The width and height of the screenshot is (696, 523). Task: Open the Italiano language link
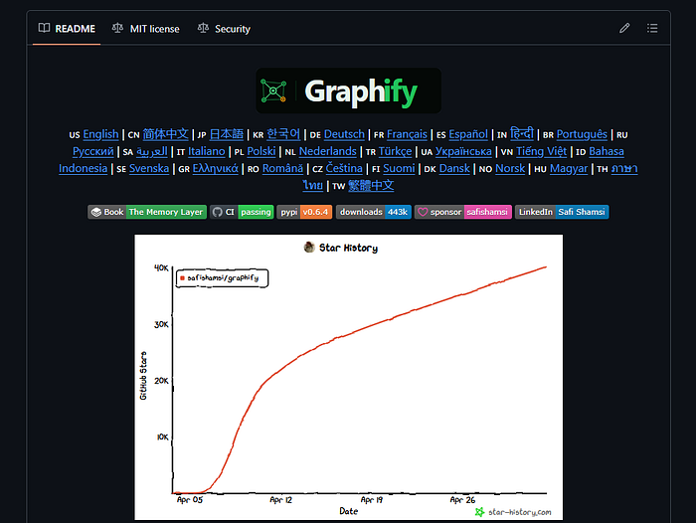207,151
